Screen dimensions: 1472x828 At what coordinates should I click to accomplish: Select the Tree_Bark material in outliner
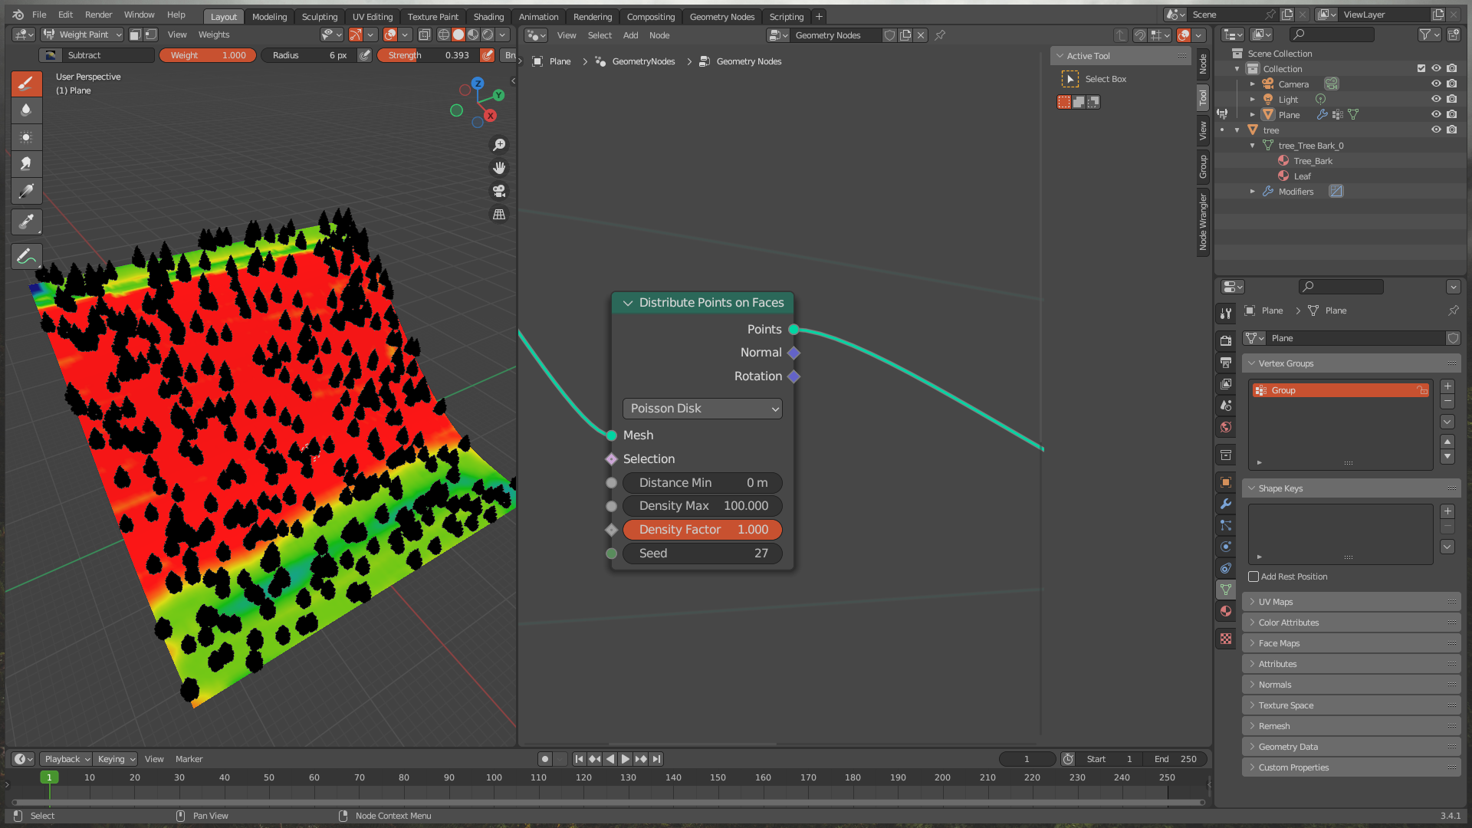[x=1313, y=161]
